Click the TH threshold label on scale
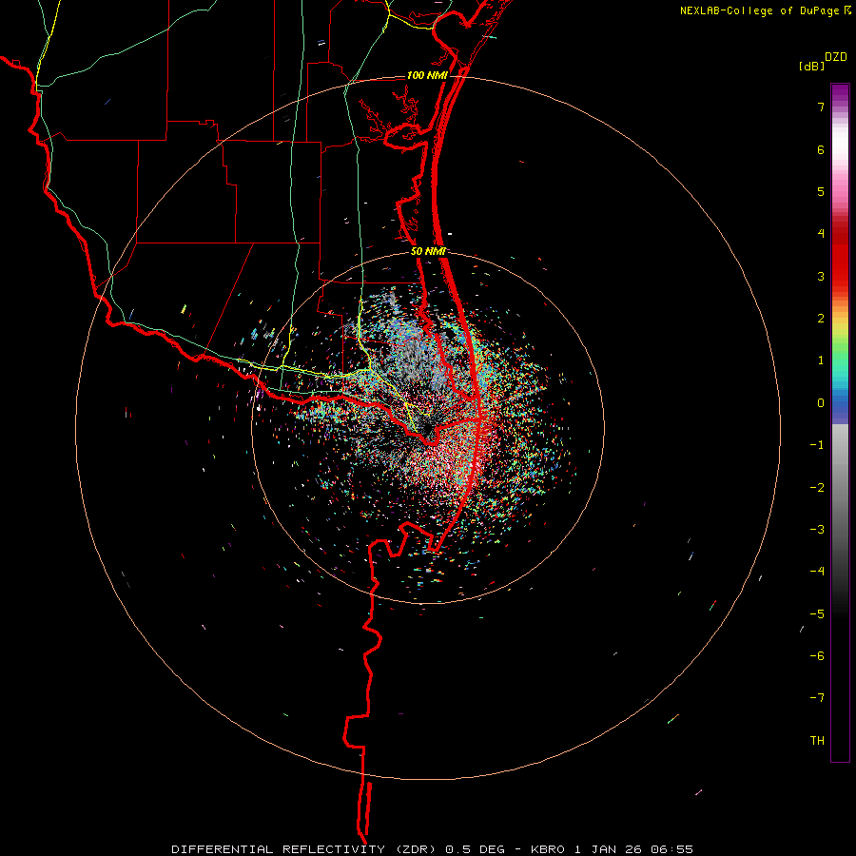 817,741
